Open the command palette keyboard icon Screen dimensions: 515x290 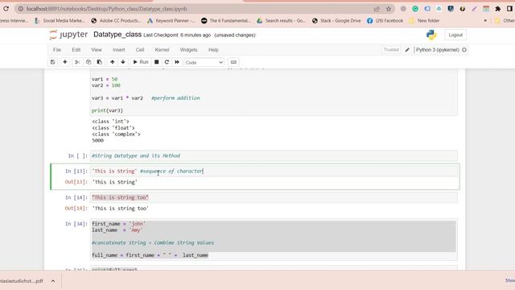click(x=233, y=62)
